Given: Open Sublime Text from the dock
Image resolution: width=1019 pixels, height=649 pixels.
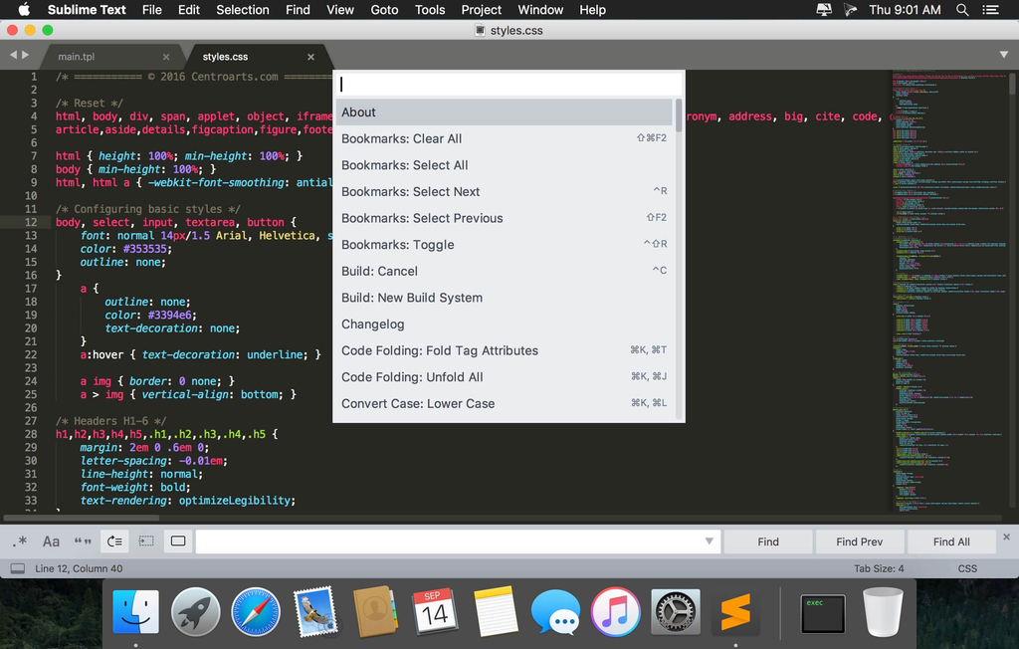Looking at the screenshot, I should (x=734, y=612).
